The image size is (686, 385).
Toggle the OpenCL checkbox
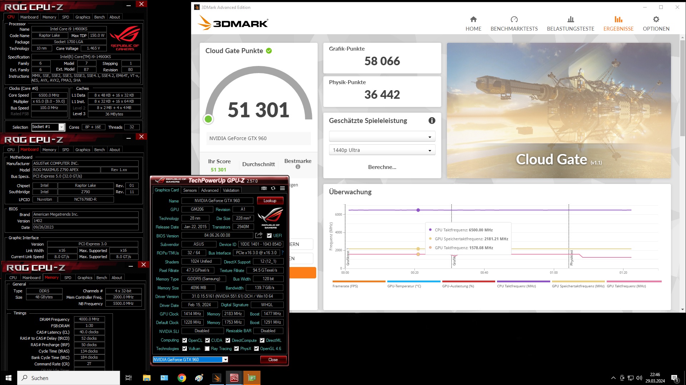click(x=185, y=340)
